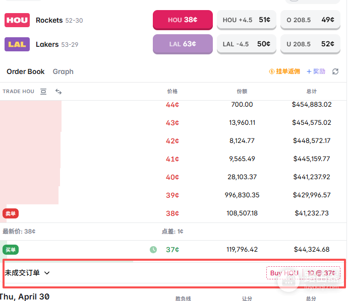Click the green 买单 buy badge
348x301 pixels.
[x=11, y=250]
